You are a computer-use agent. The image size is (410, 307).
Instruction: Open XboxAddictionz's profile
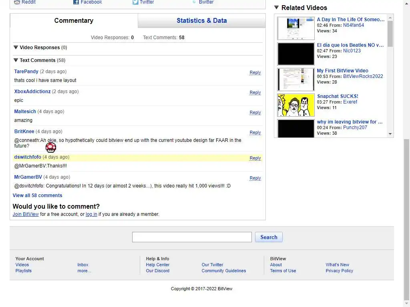point(32,92)
